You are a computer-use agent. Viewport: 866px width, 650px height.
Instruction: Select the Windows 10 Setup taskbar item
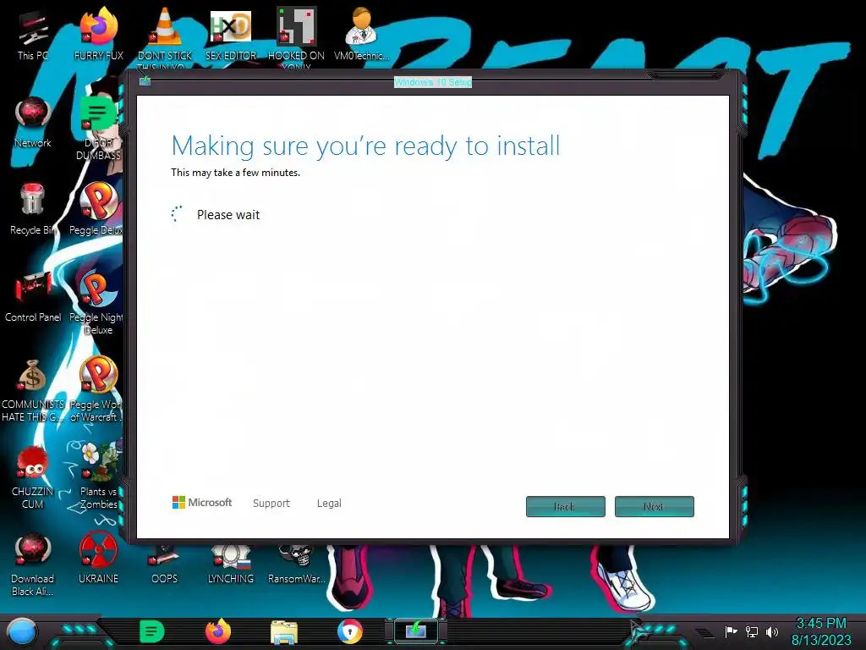(x=416, y=631)
